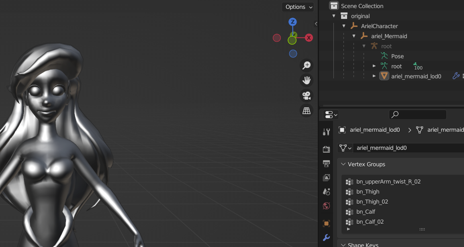Select ArielCharacter in the outliner
464x247 pixels.
coord(379,26)
